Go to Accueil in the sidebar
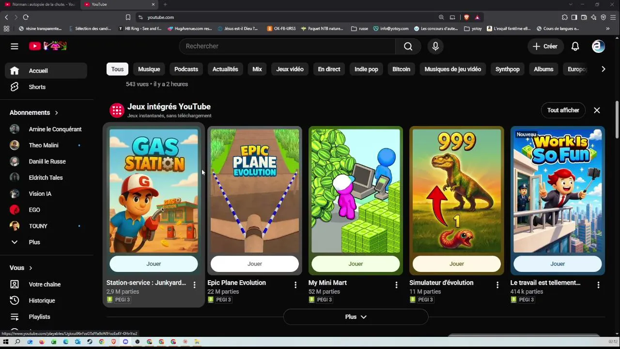620x349 pixels. [x=46, y=71]
